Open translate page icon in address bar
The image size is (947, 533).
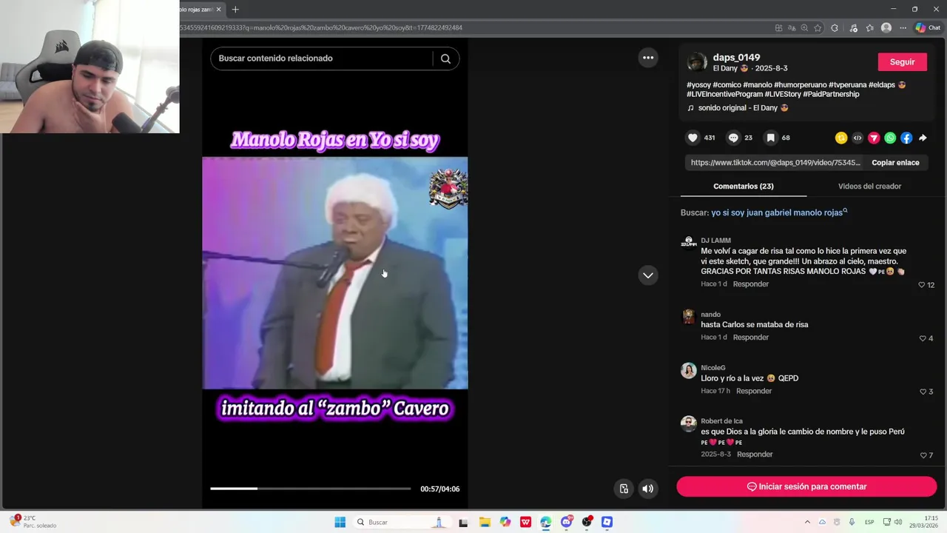[791, 28]
